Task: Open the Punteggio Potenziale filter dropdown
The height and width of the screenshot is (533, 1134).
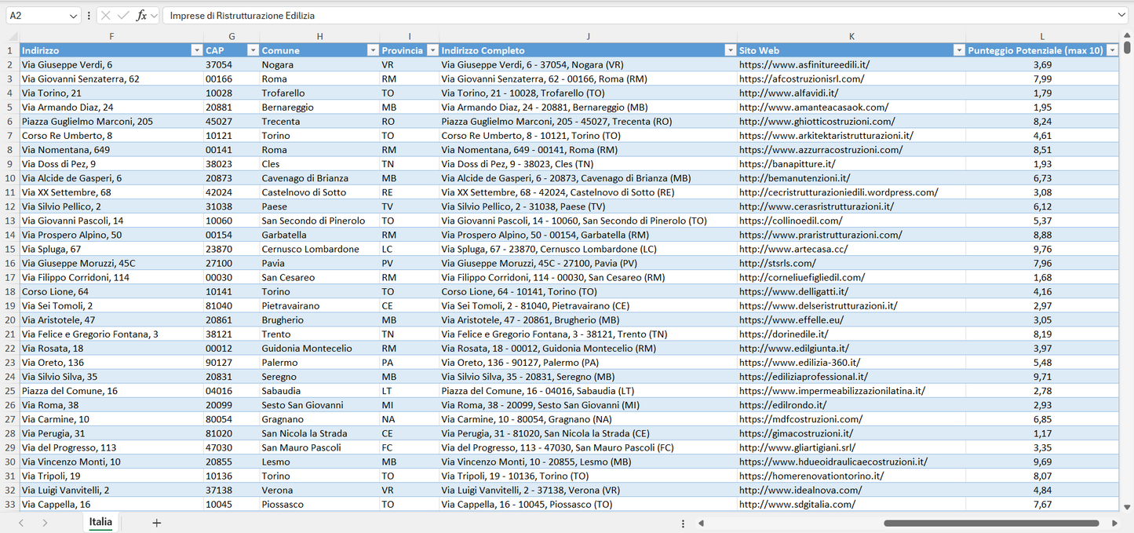Action: click(x=1113, y=49)
